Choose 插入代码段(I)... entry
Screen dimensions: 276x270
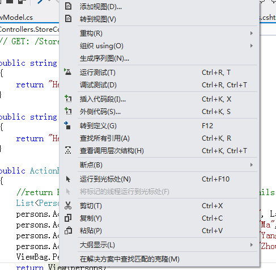(x=159, y=99)
